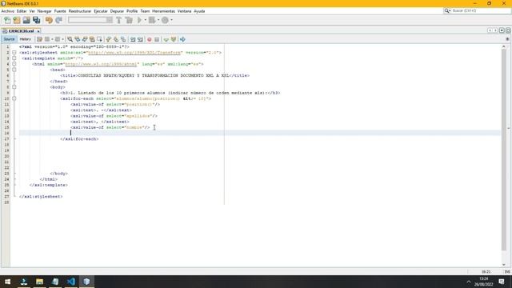Click the Buscar quick search field
512x288 pixels.
point(478,10)
